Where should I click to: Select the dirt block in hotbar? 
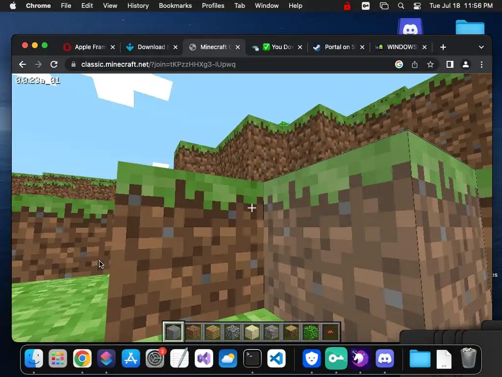[x=193, y=332]
